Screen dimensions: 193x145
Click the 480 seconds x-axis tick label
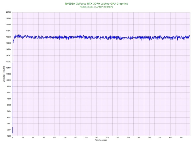181,137
